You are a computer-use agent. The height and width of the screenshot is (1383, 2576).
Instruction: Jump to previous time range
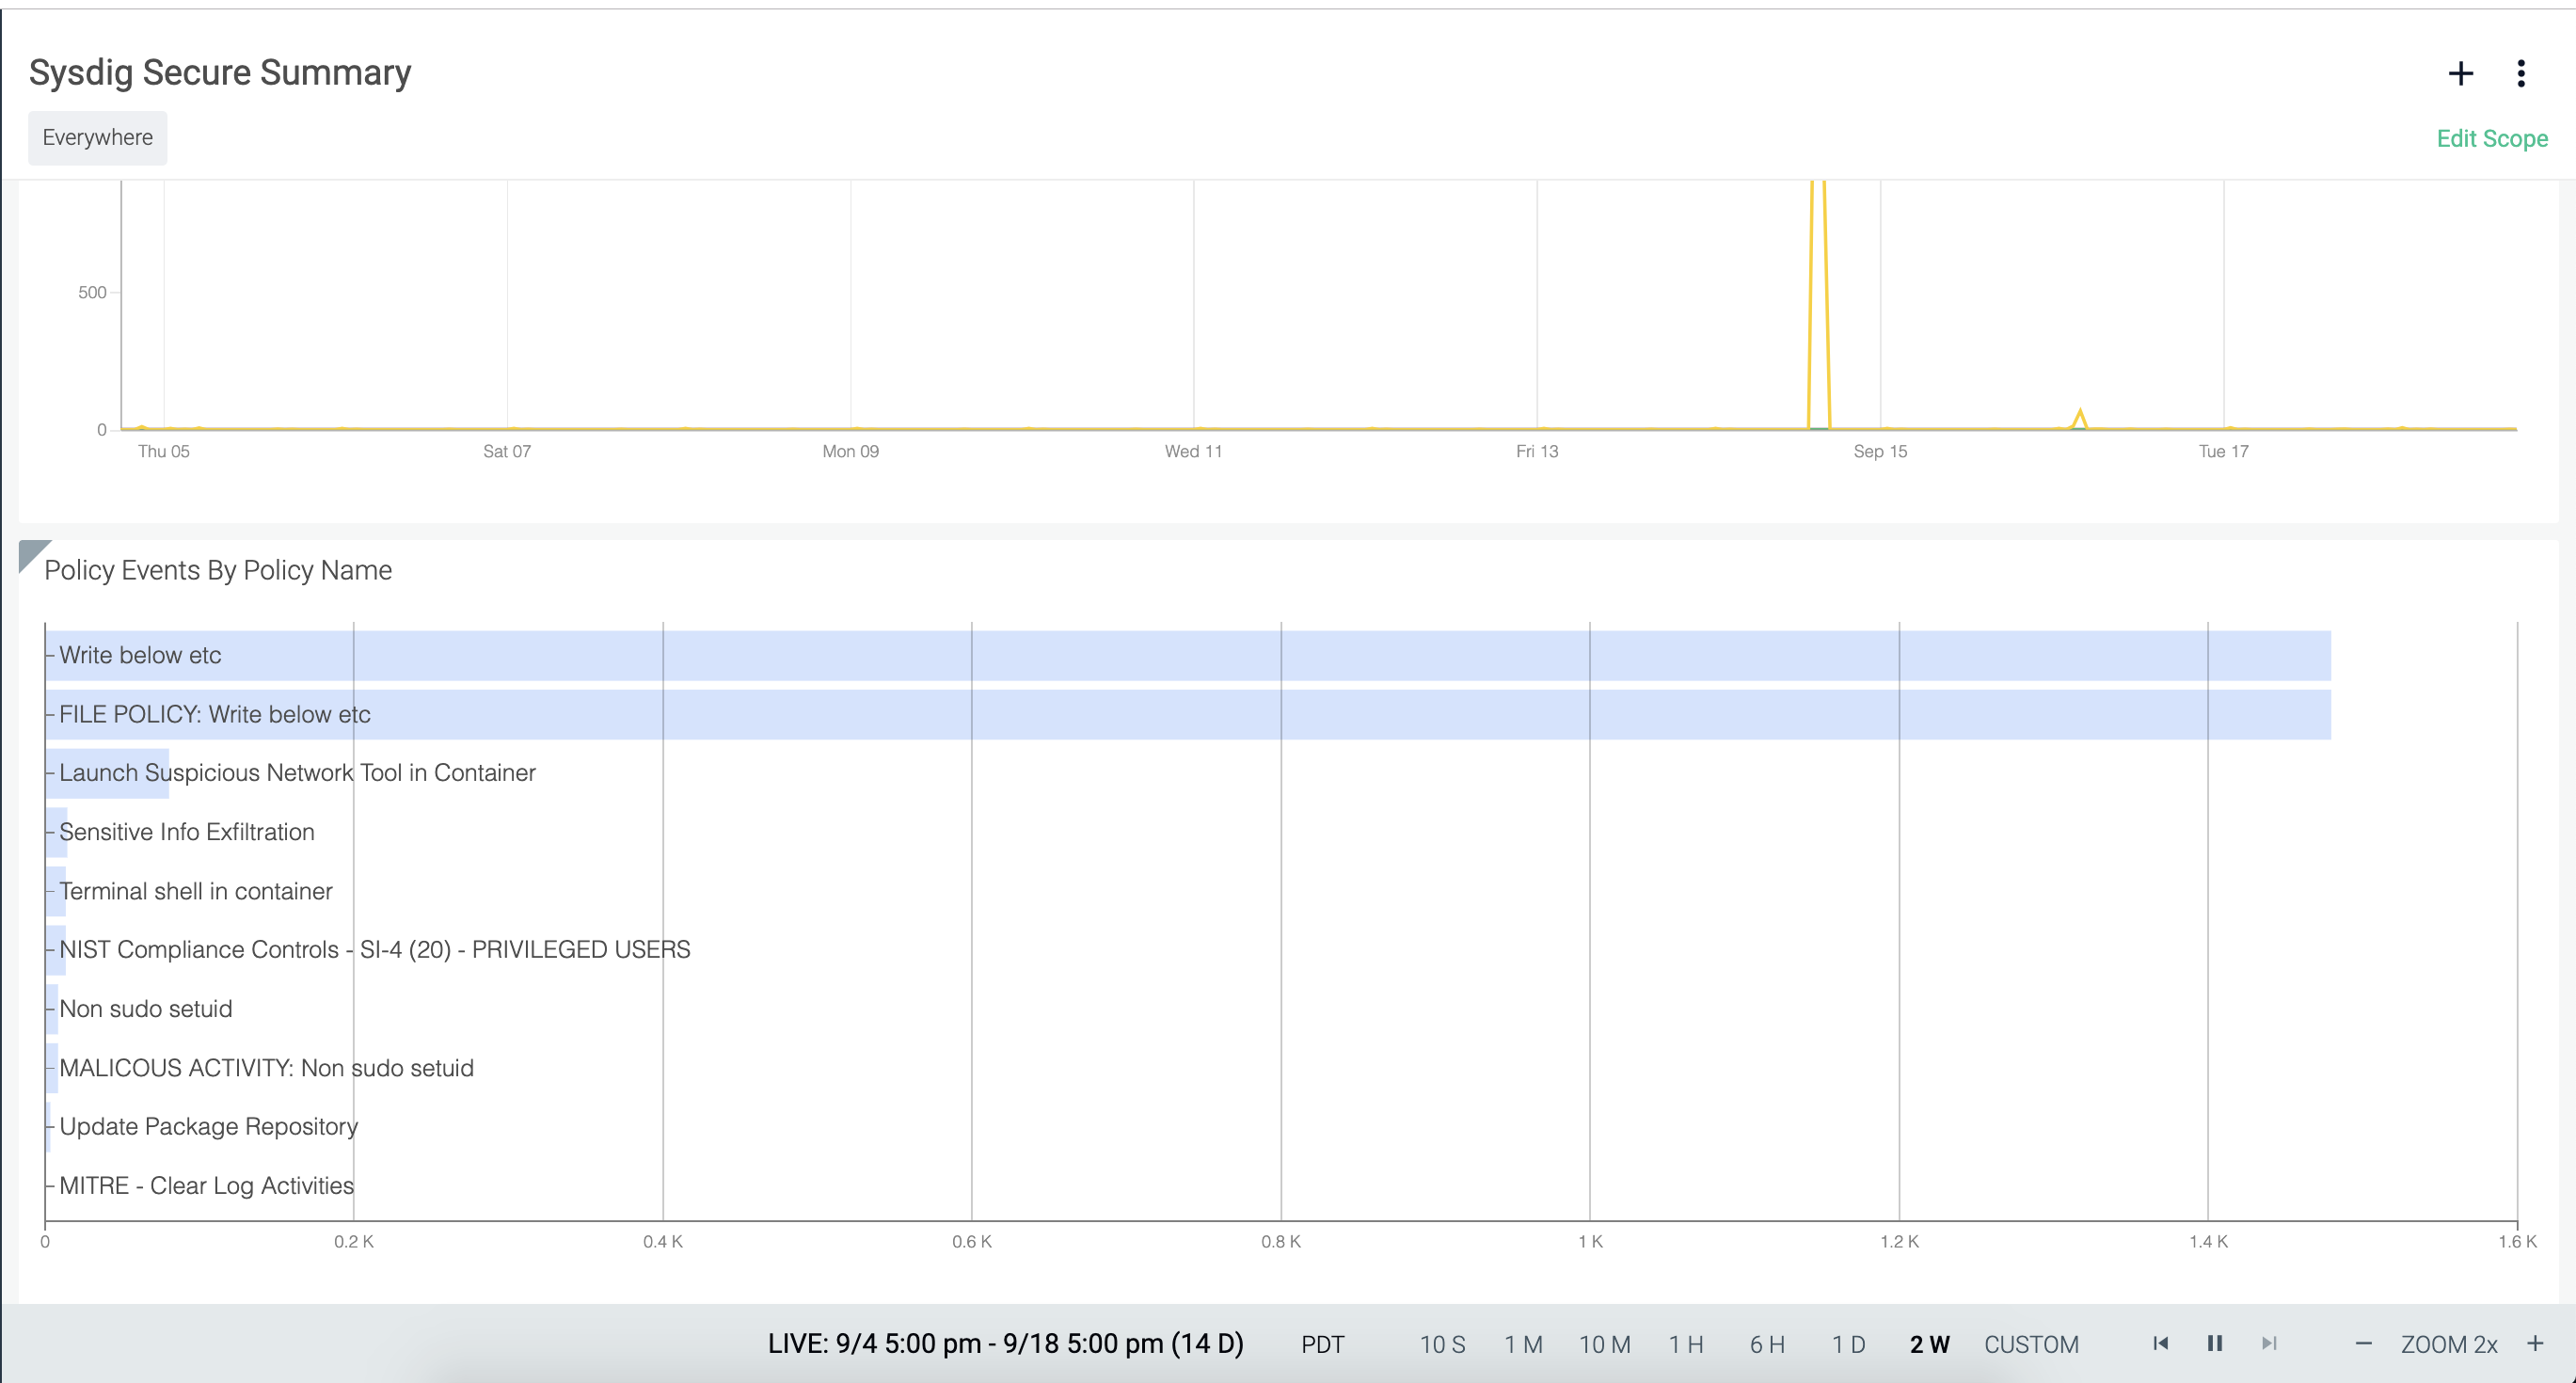(2161, 1343)
